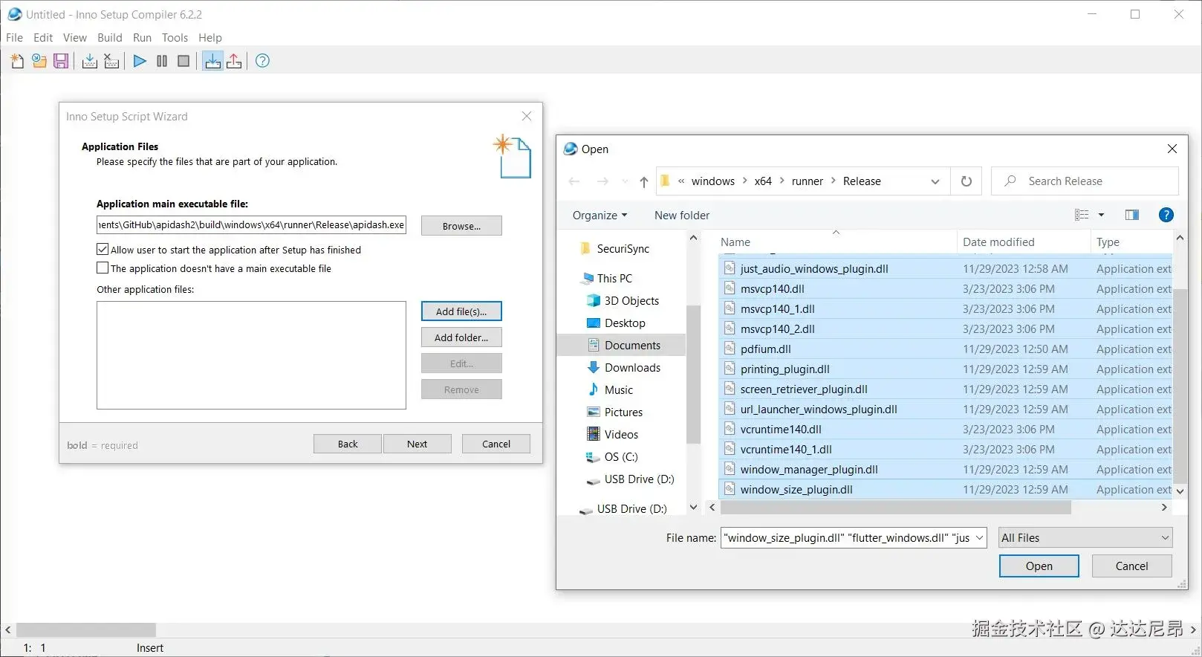
Task: Open the Edit menu
Action: pos(43,38)
